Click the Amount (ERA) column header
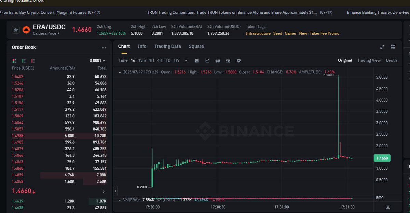This screenshot has height=213, width=410. (62, 68)
